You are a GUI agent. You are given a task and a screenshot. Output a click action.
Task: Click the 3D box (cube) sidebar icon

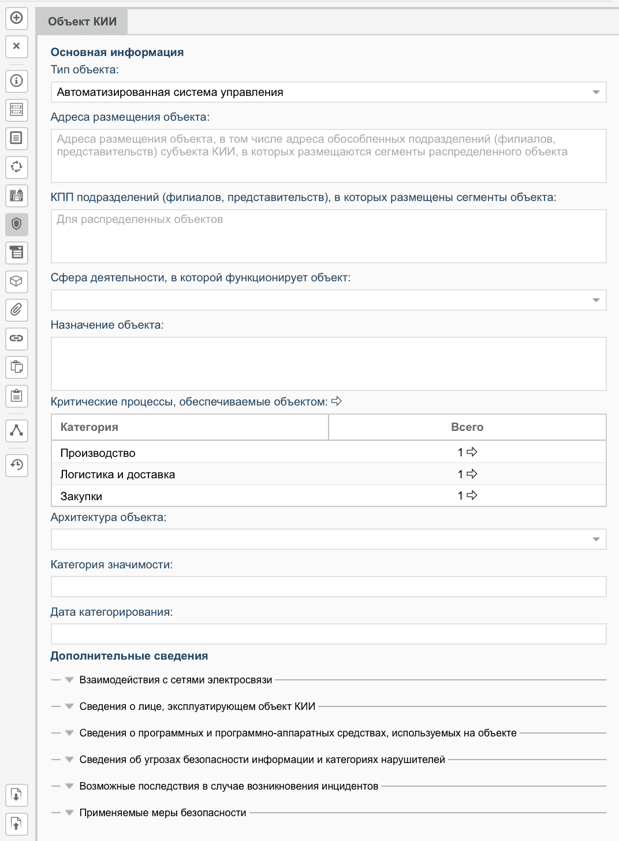17,281
